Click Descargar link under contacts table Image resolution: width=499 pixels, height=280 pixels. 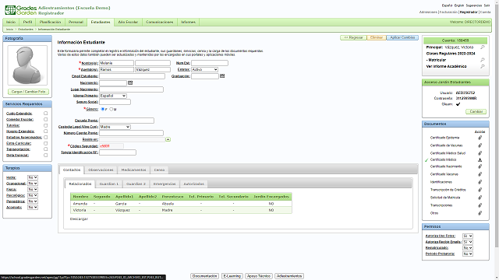pos(79,219)
